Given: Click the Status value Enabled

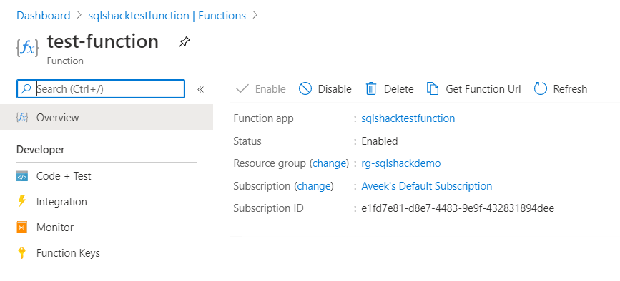Looking at the screenshot, I should 380,140.
